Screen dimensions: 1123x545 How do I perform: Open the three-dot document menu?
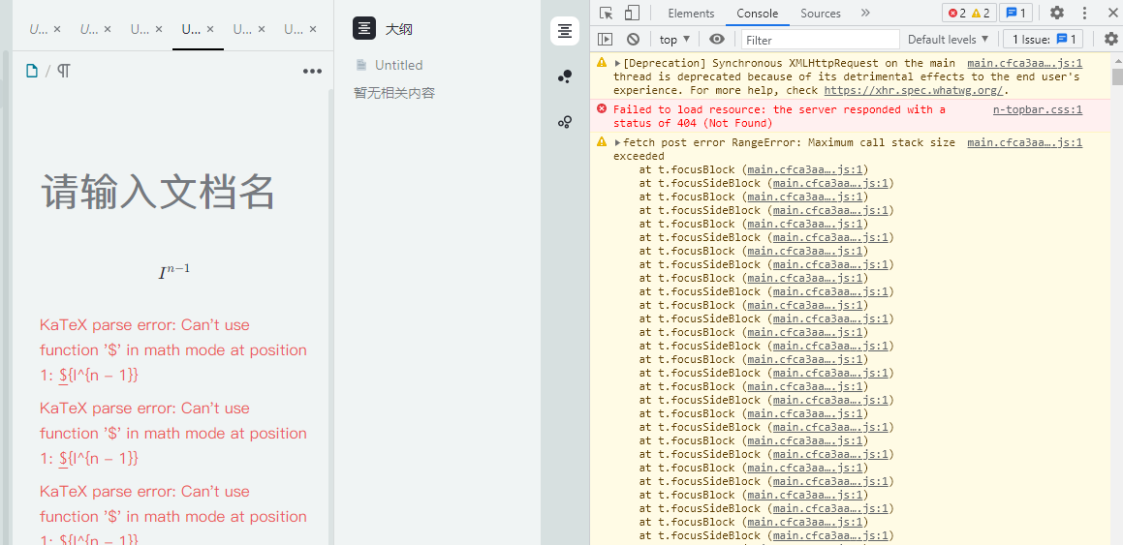pos(311,71)
